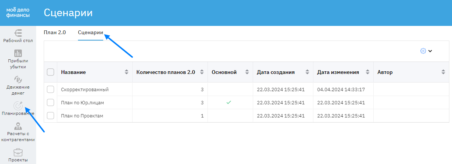This screenshot has width=452, height=164.
Task: Select the Сценарии tab
Action: 90,33
